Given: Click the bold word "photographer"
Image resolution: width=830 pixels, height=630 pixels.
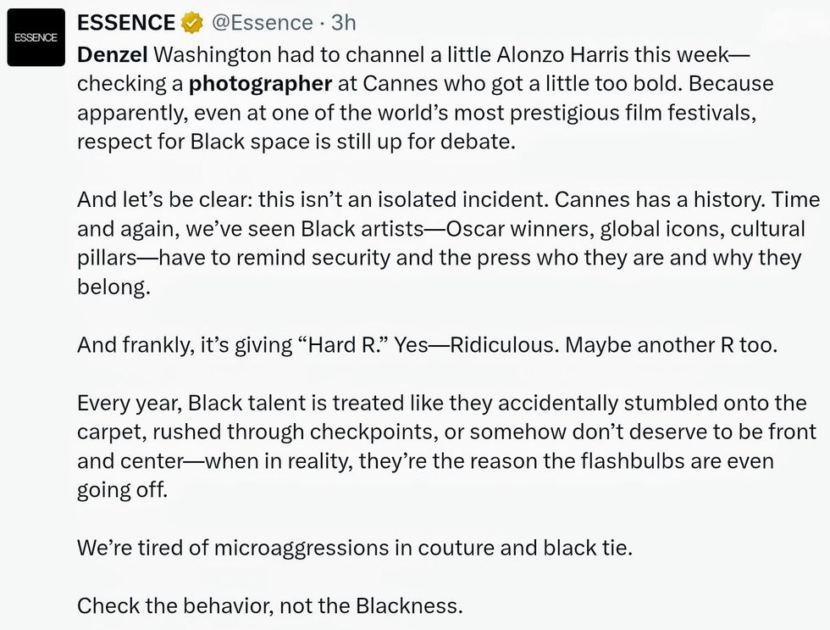Looking at the screenshot, I should (260, 84).
